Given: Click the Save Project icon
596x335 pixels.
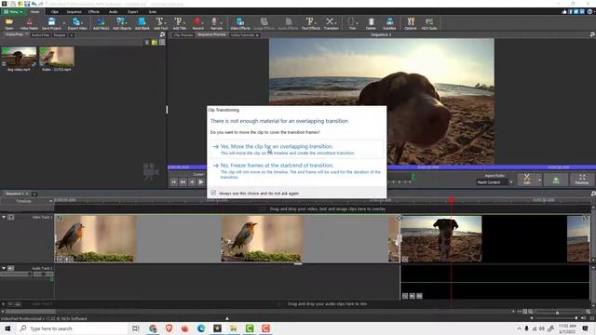Looking at the screenshot, I should 51,23.
